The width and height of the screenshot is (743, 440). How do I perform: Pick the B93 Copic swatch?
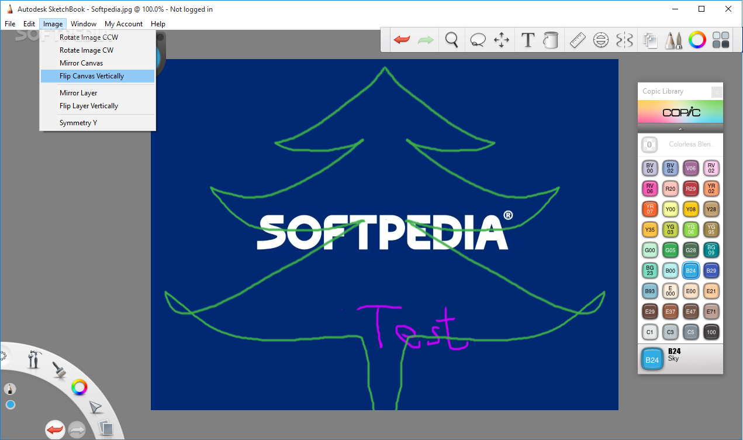pyautogui.click(x=650, y=291)
